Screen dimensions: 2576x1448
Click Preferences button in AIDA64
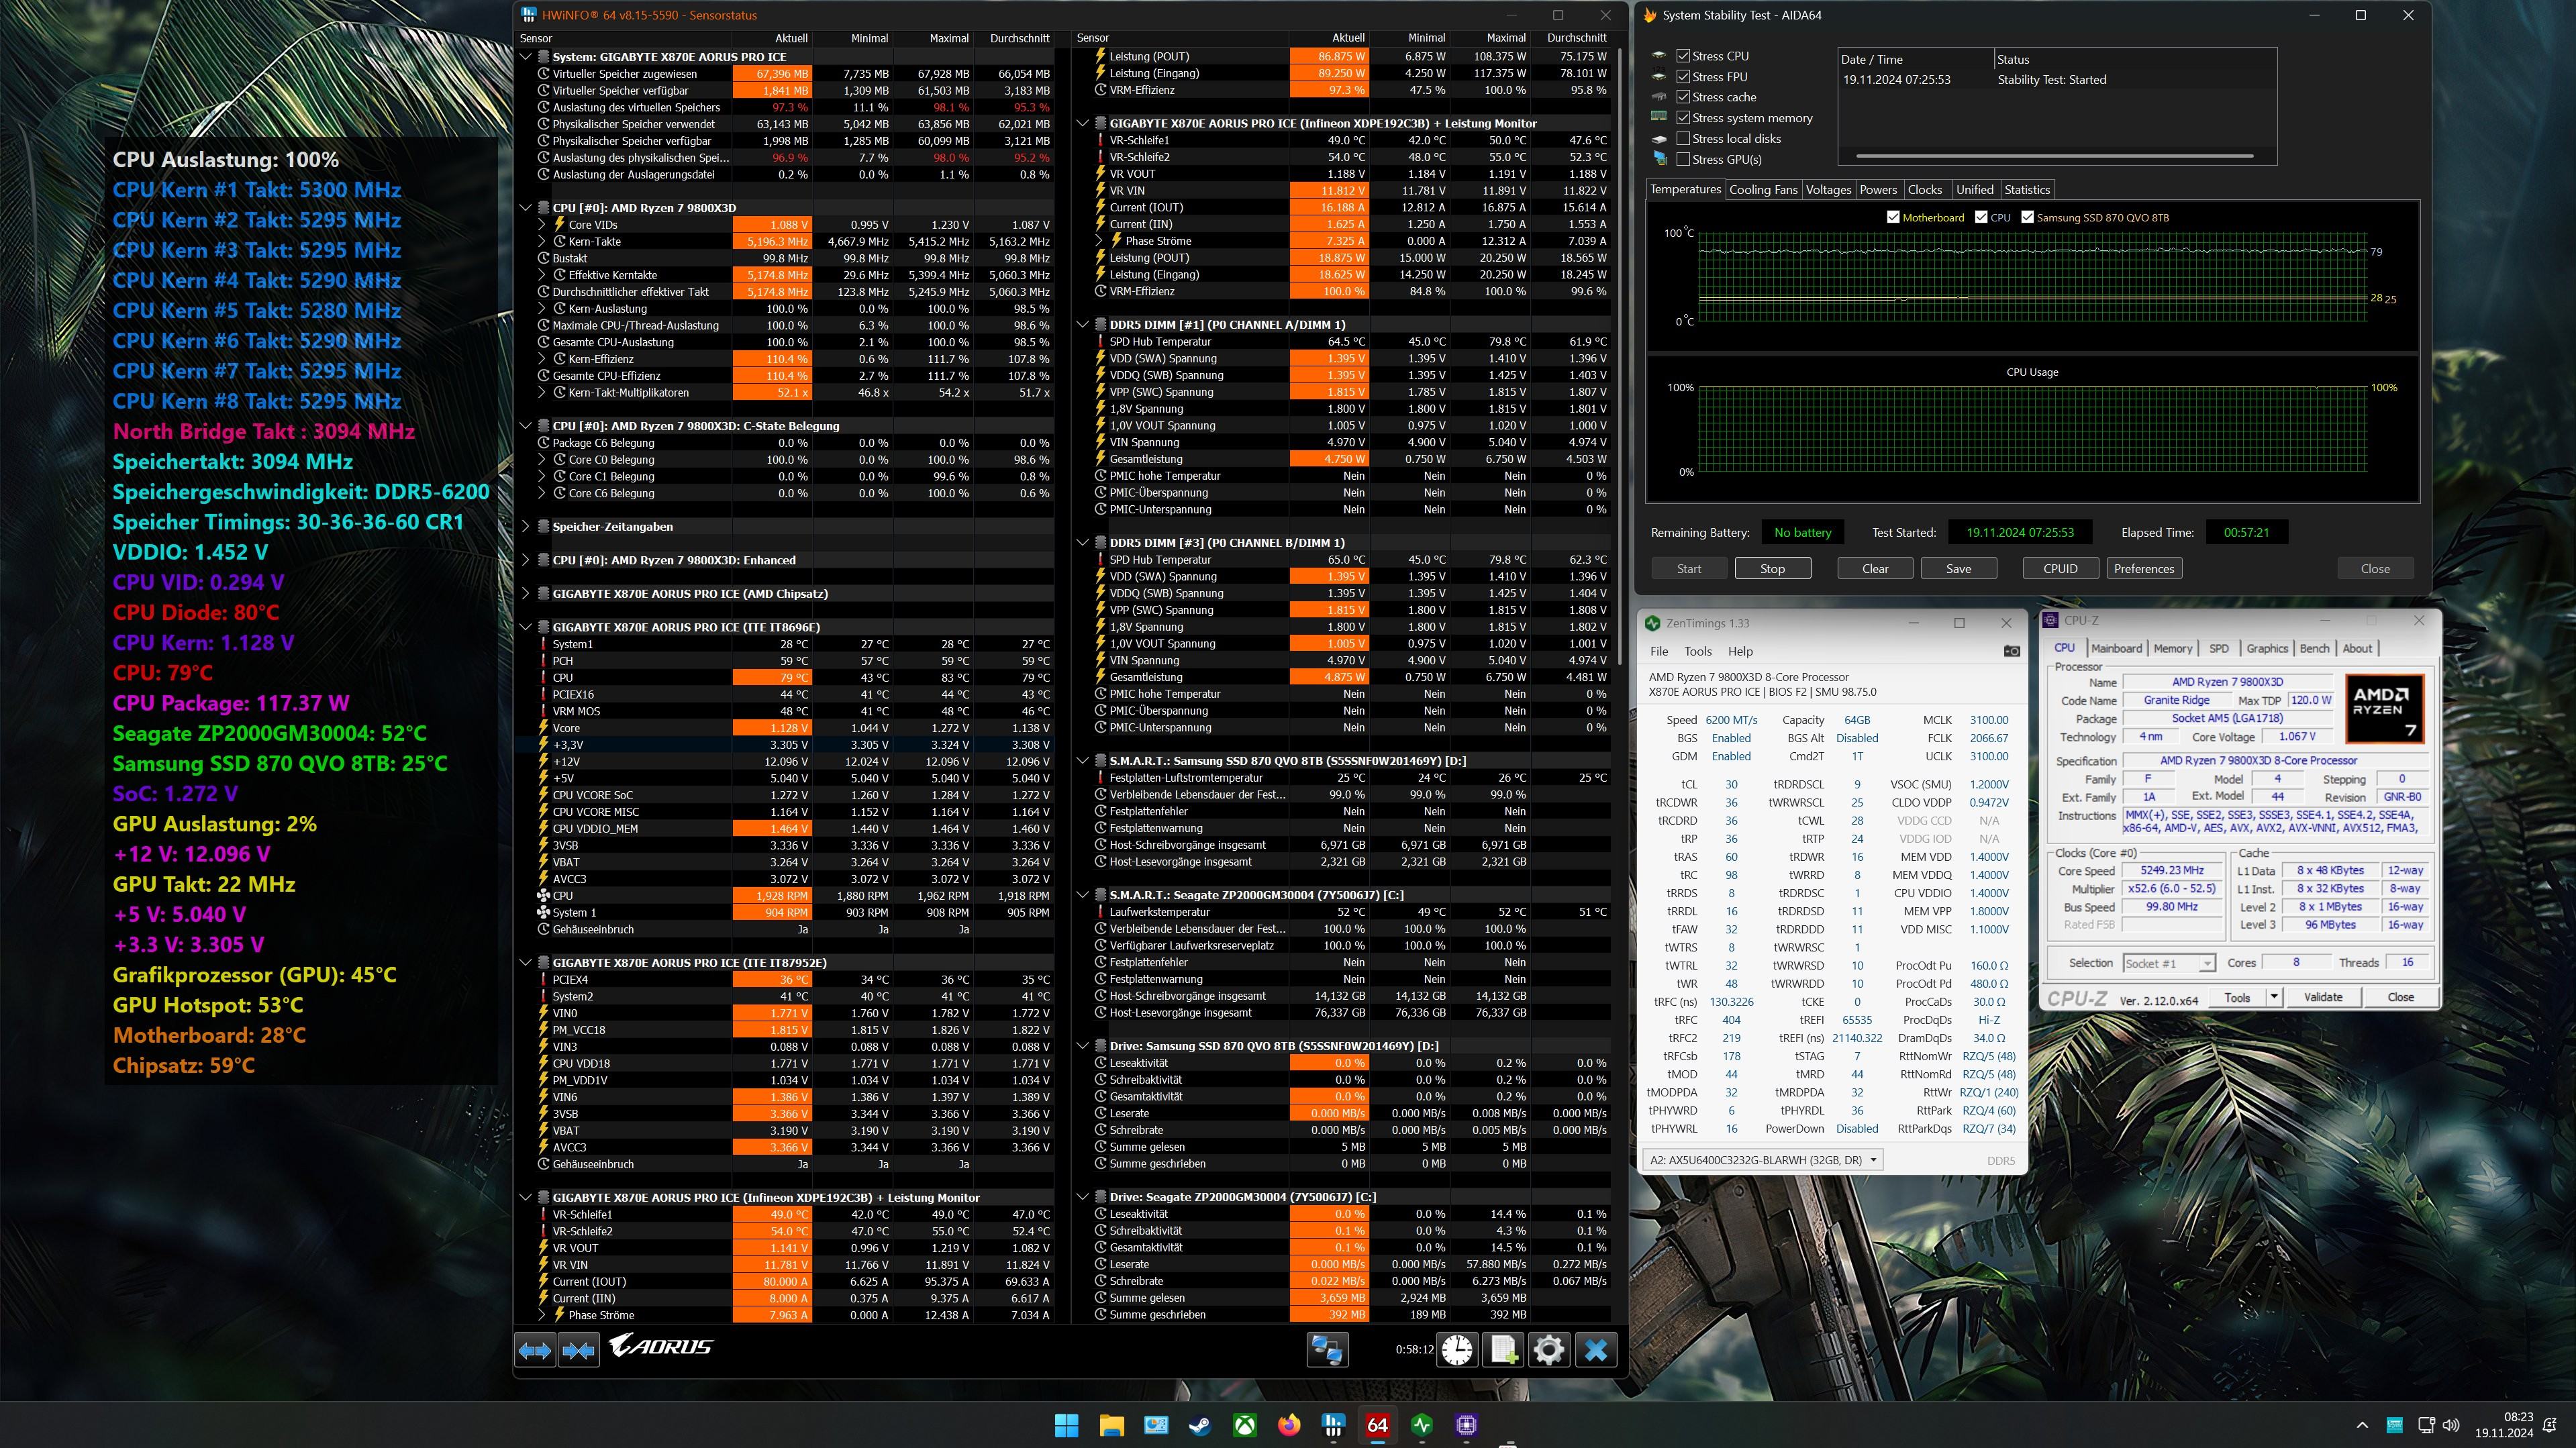[x=2143, y=569]
